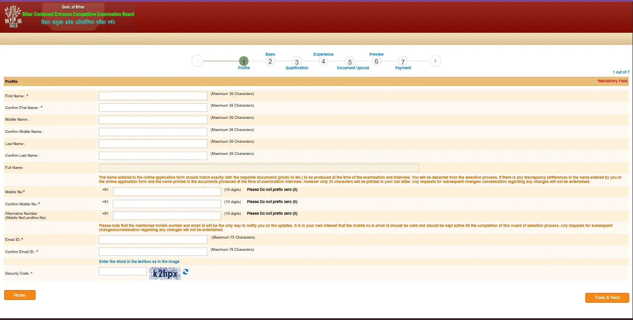Click the Security Code input box
Viewport: 633px width, 320px height.
click(x=123, y=271)
